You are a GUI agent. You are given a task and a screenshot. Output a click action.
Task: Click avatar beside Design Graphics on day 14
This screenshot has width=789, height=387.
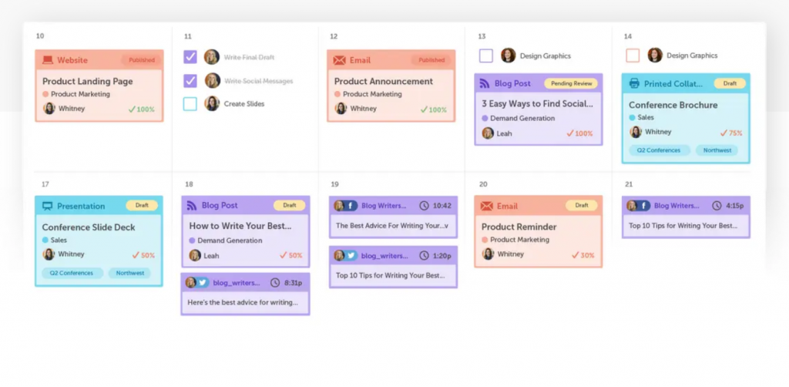click(x=655, y=55)
